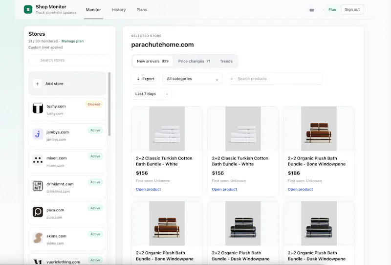The width and height of the screenshot is (391, 265).
Task: Open product link for first White bath bundle
Action: point(149,189)
